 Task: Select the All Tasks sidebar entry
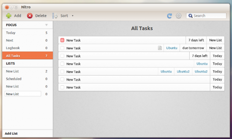(x=27, y=56)
